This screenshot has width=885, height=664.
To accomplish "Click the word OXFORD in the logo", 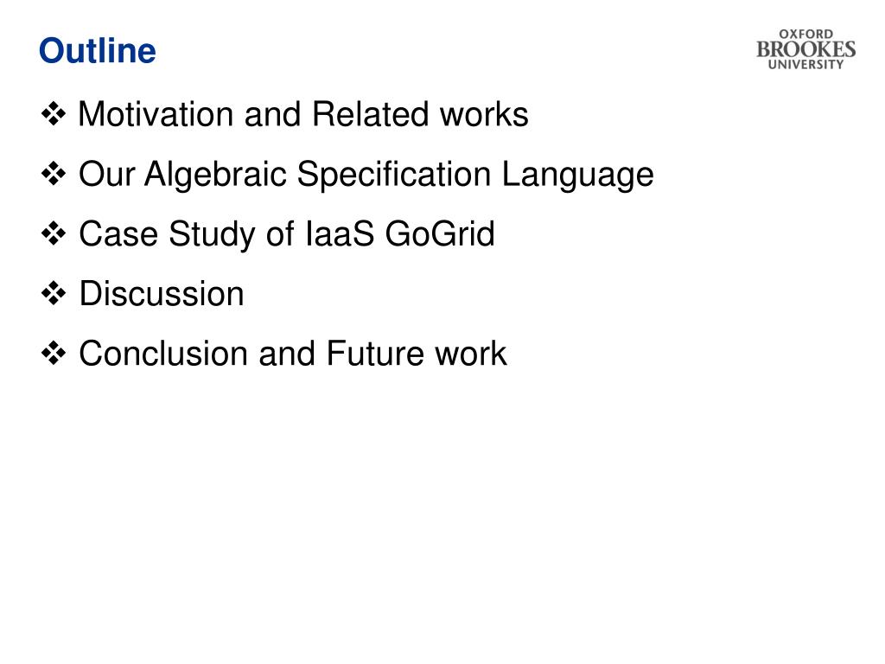I will point(805,34).
